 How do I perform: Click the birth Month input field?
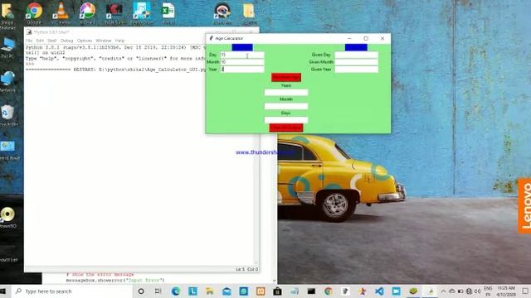coord(242,62)
